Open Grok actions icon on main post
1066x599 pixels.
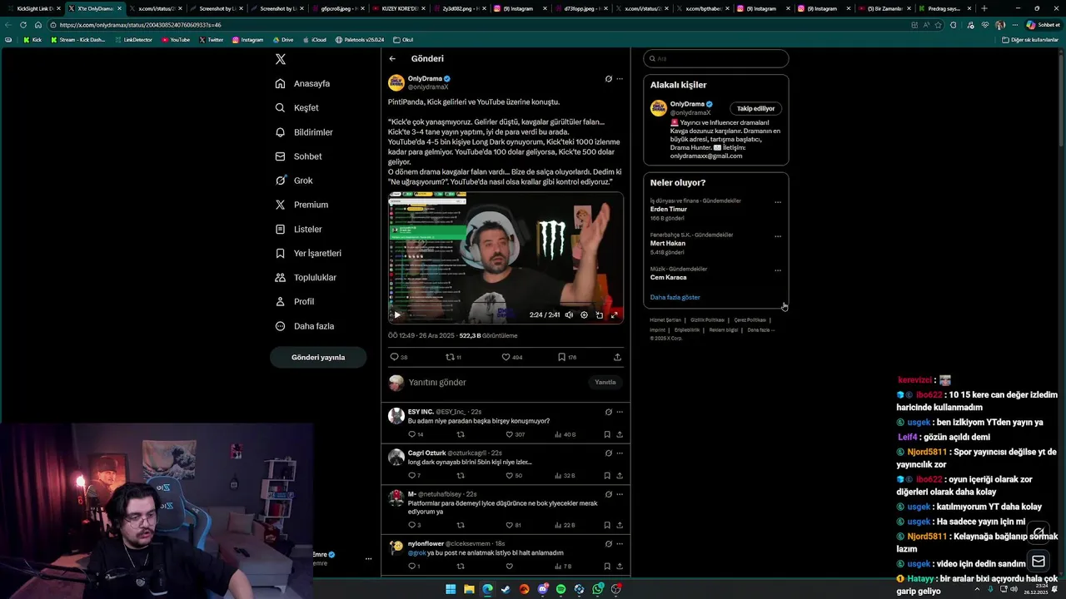608,79
